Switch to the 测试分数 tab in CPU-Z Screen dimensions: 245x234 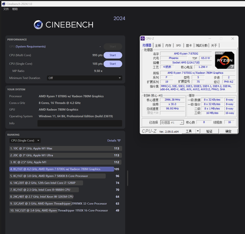(201, 45)
